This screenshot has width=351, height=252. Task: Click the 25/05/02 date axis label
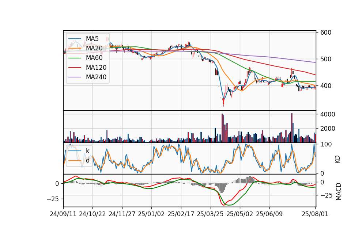[240, 214]
